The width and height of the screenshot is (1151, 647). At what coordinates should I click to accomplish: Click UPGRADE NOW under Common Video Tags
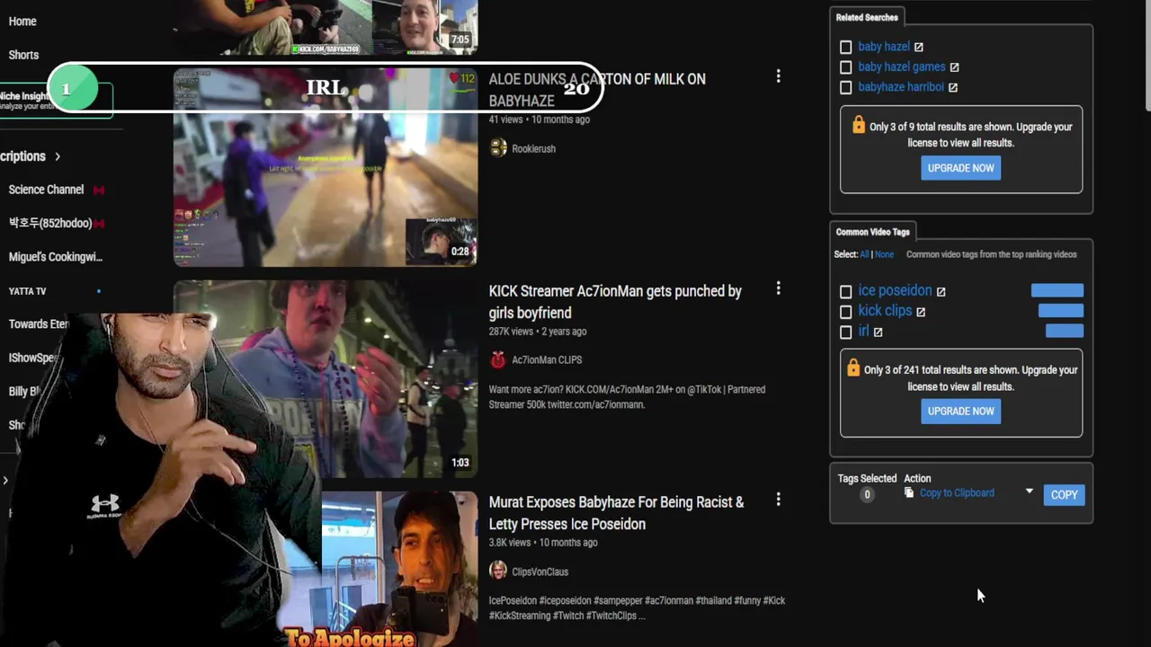tap(960, 411)
